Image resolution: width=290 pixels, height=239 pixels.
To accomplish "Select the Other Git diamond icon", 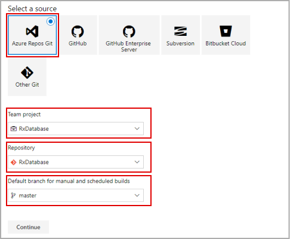I will coord(27,72).
